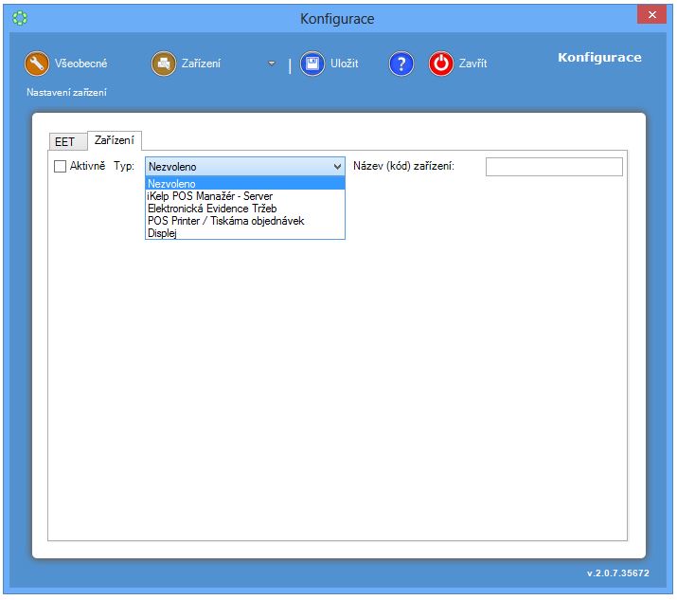Click the Zavřít text label

tap(472, 64)
